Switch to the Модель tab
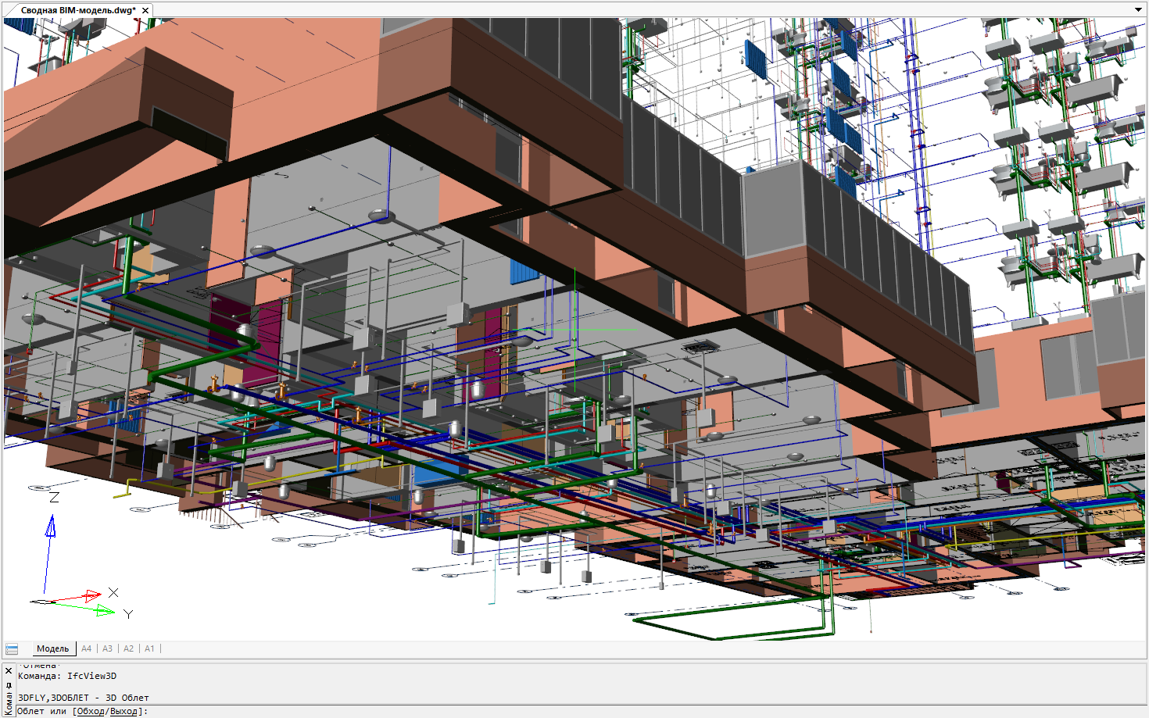The width and height of the screenshot is (1149, 718). pos(52,648)
